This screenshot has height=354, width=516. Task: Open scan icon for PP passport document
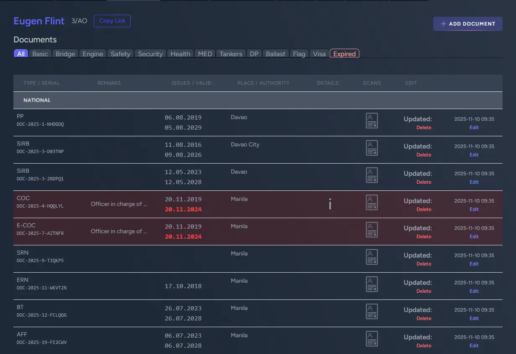click(372, 121)
